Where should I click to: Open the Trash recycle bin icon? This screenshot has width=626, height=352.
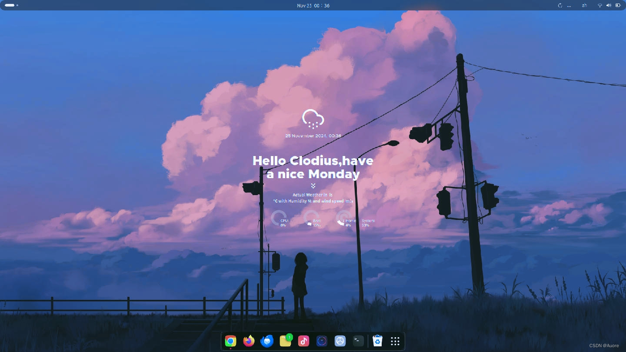pos(378,341)
